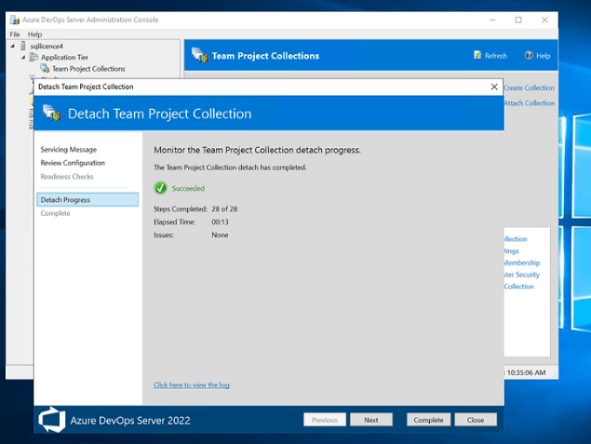Select the Complete wizard step in sidebar
The height and width of the screenshot is (444, 591).
pyautogui.click(x=56, y=213)
